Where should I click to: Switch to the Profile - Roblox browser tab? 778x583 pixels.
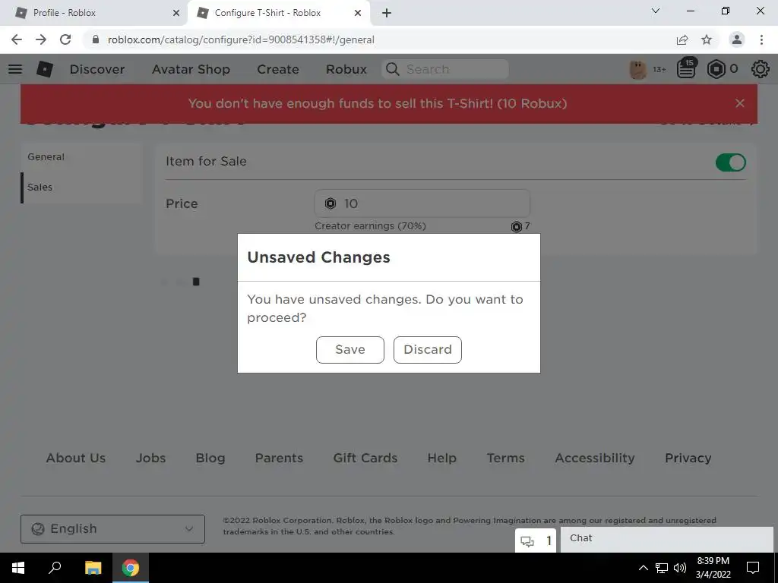tap(93, 13)
